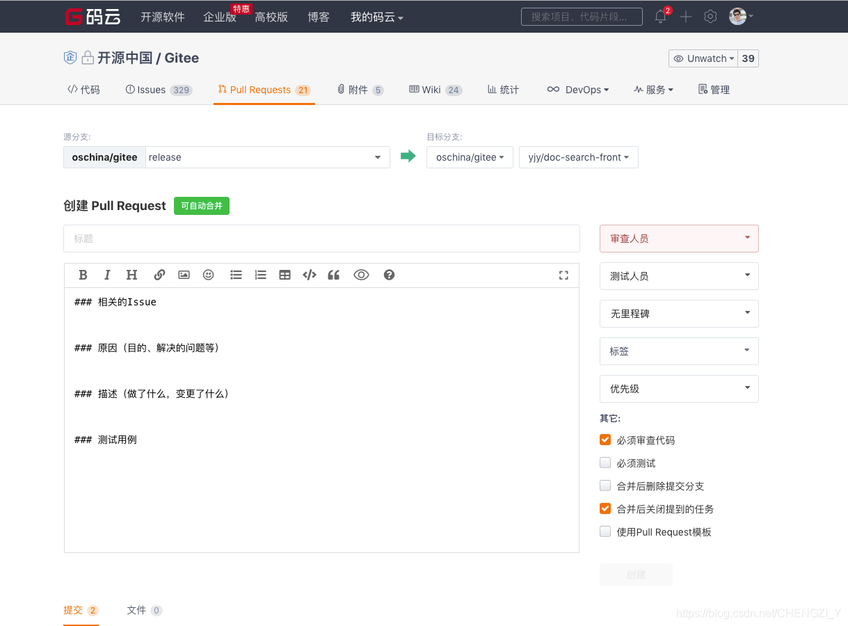Image resolution: width=848 pixels, height=626 pixels.
Task: Open the 代码 tab
Action: (83, 90)
